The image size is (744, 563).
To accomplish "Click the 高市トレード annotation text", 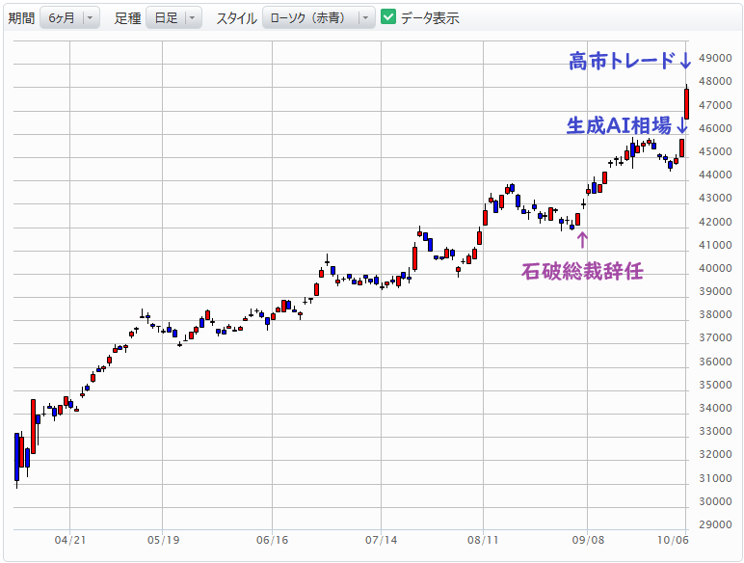I will click(621, 62).
